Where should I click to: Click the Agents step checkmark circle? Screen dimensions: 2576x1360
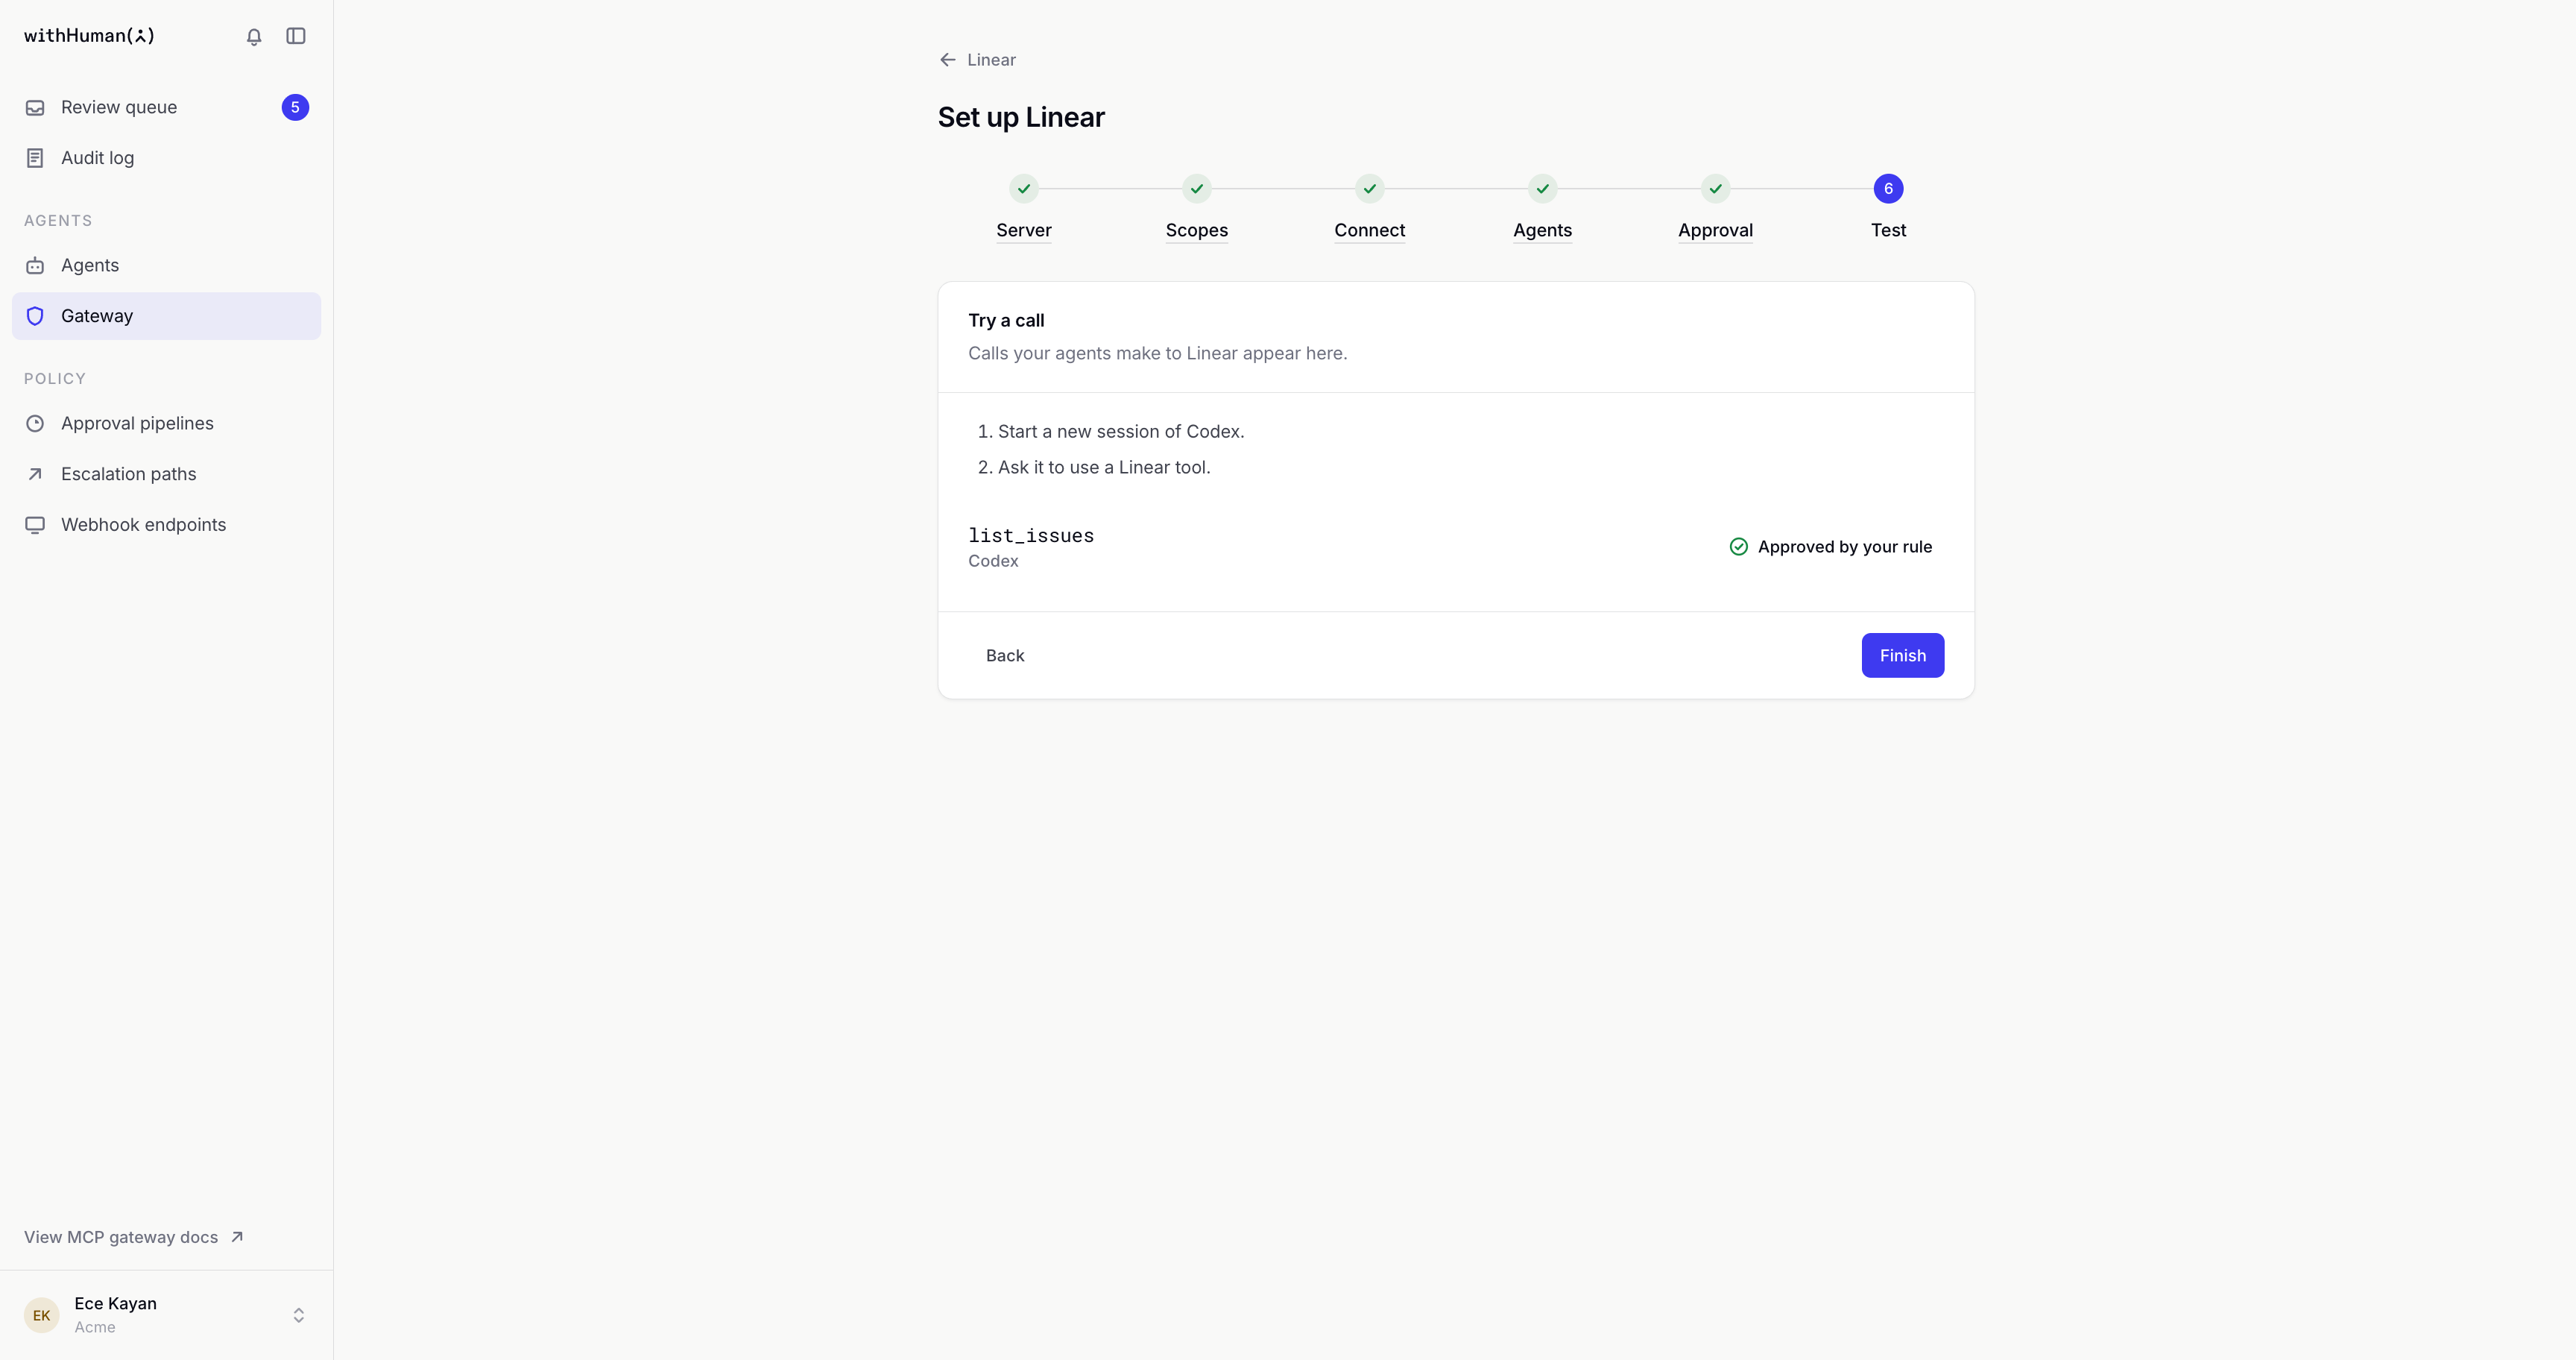point(1543,188)
